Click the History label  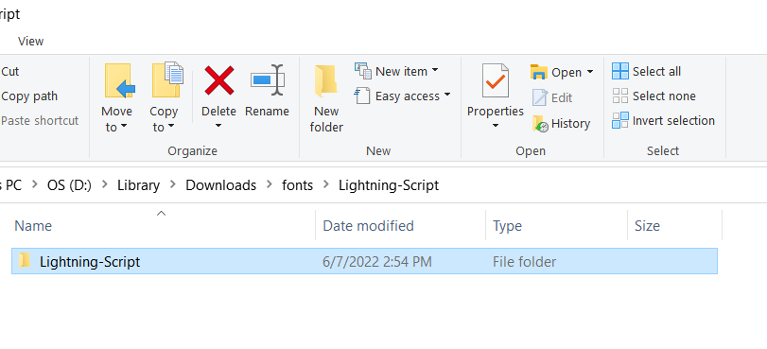click(570, 124)
